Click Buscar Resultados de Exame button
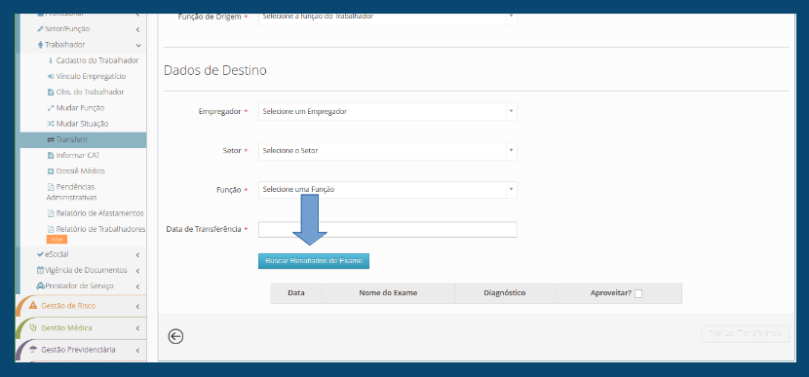Viewport: 809px width, 377px height. click(x=314, y=261)
